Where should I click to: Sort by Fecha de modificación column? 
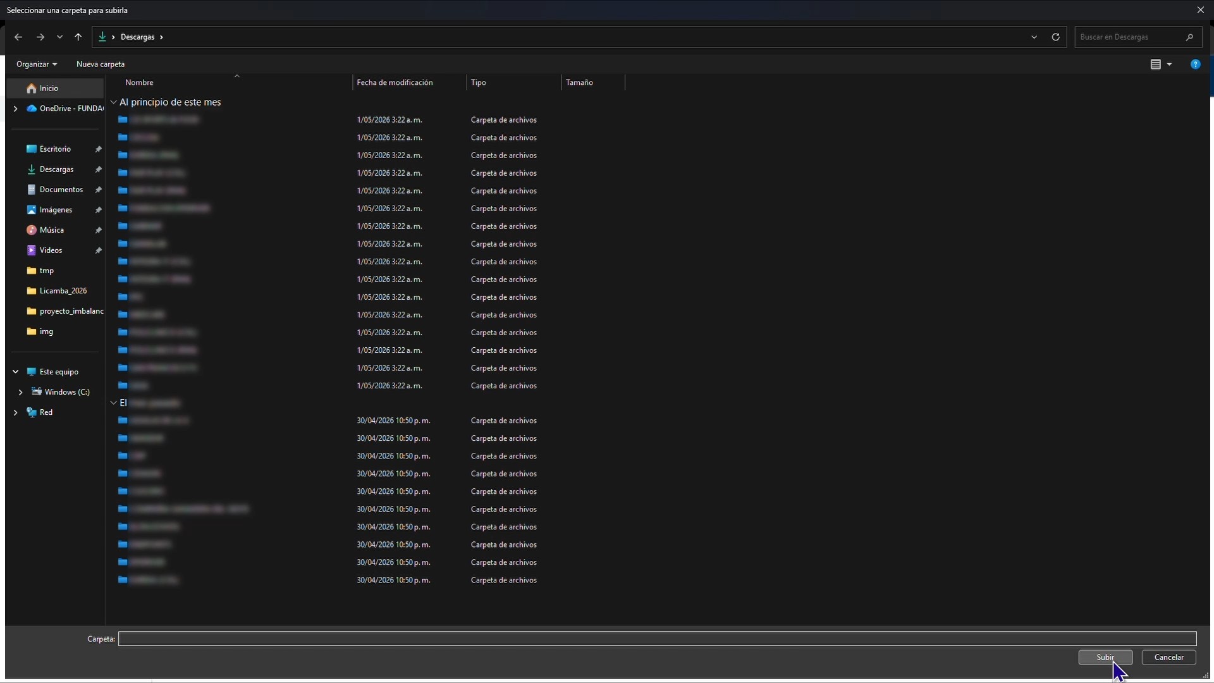395,83
